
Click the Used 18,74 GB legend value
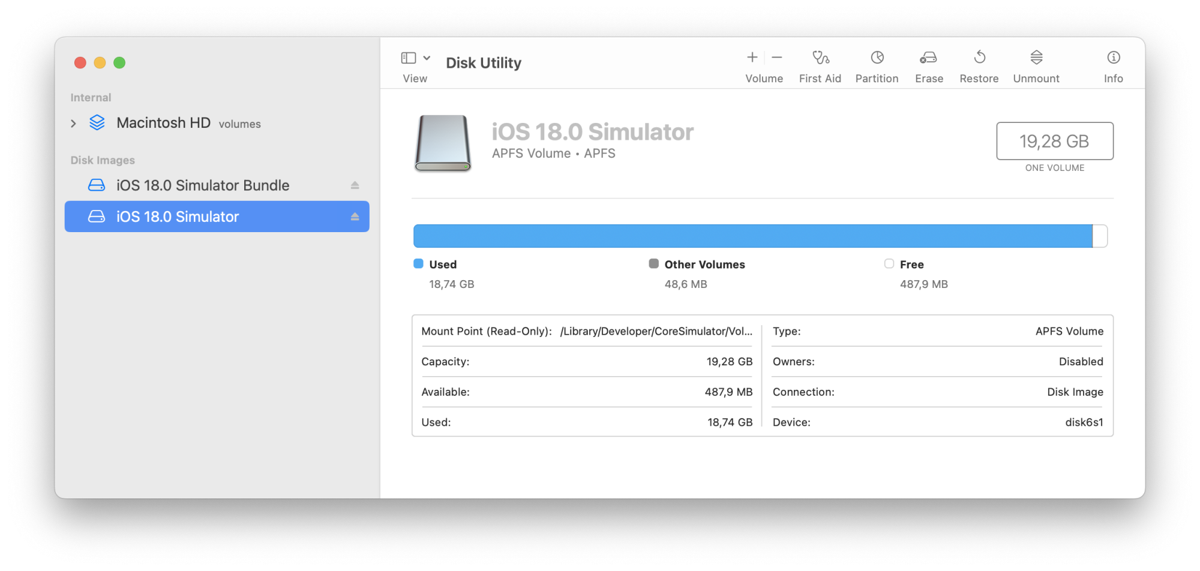(x=452, y=284)
